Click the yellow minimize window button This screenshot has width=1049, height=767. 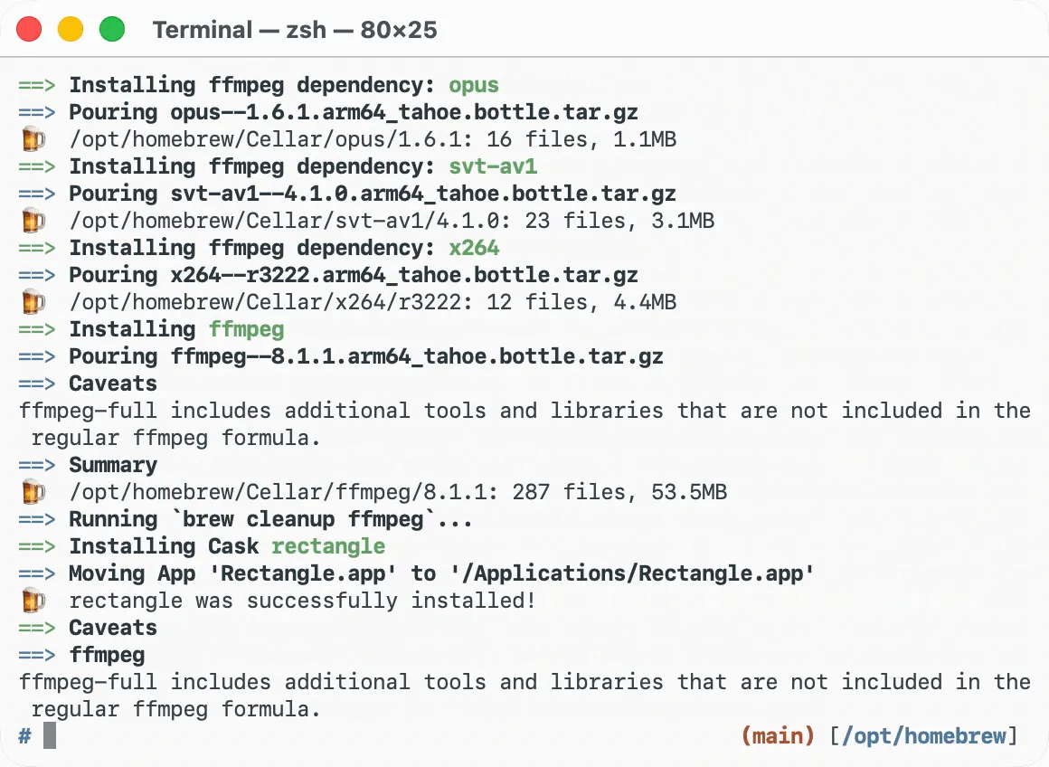coord(71,30)
